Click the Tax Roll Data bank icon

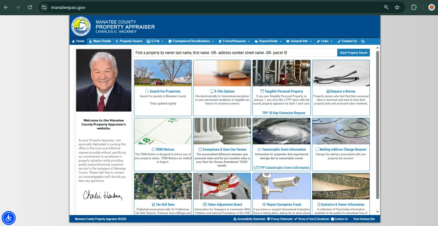(153, 204)
